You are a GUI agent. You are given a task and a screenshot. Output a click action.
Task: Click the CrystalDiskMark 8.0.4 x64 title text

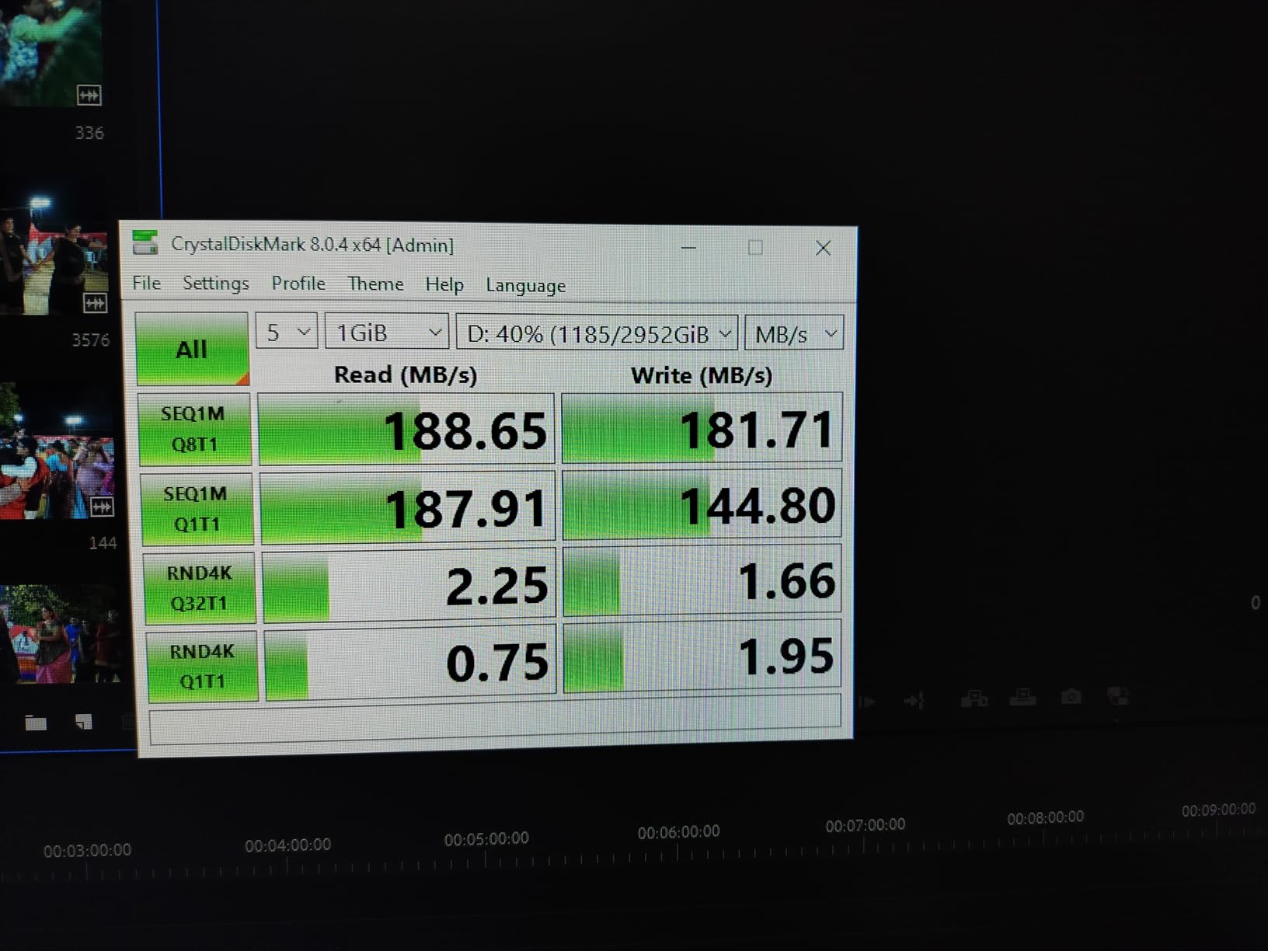(312, 244)
